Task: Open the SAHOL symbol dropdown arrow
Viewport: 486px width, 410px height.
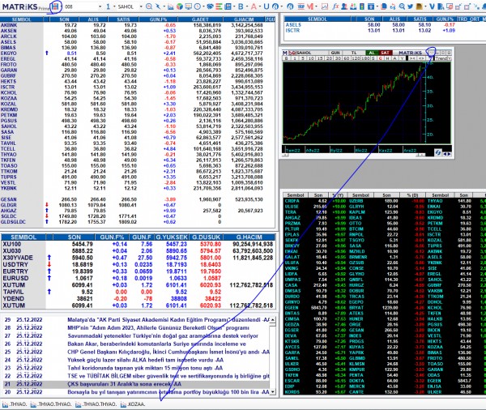Action: click(x=141, y=6)
